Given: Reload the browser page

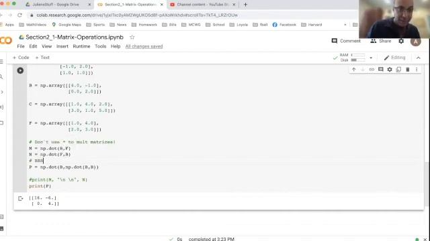Looking at the screenshot, I should (x=19, y=15).
